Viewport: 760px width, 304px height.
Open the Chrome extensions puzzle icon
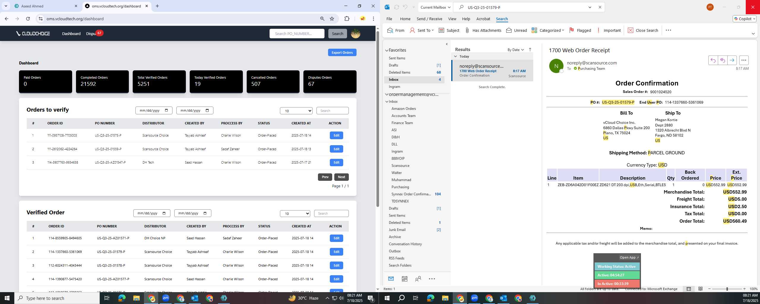(347, 19)
